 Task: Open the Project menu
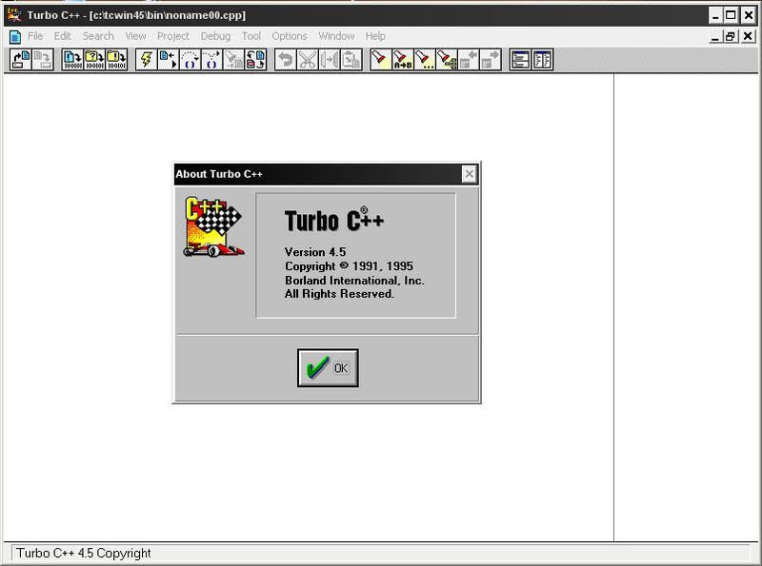coord(172,36)
